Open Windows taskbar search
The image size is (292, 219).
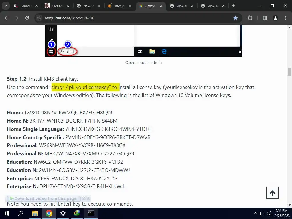click(21, 213)
